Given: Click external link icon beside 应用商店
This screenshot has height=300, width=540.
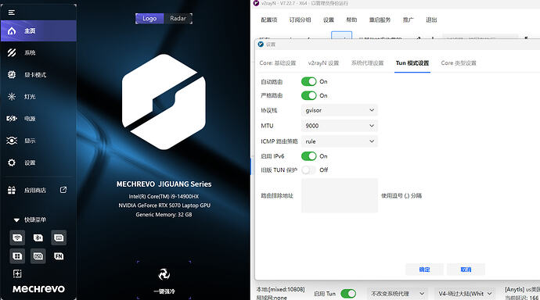Looking at the screenshot, I should (x=63, y=190).
